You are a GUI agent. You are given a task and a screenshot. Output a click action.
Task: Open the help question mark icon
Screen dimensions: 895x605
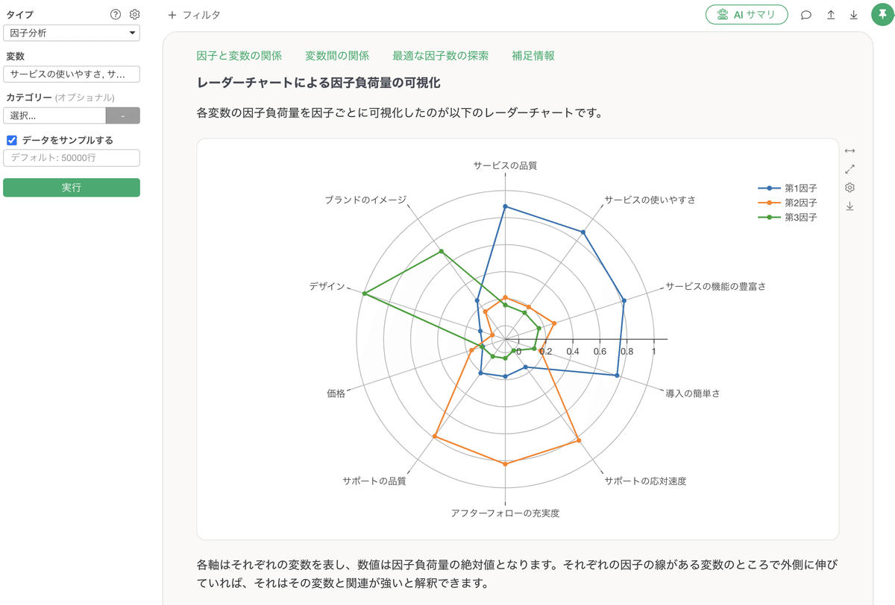coord(116,14)
